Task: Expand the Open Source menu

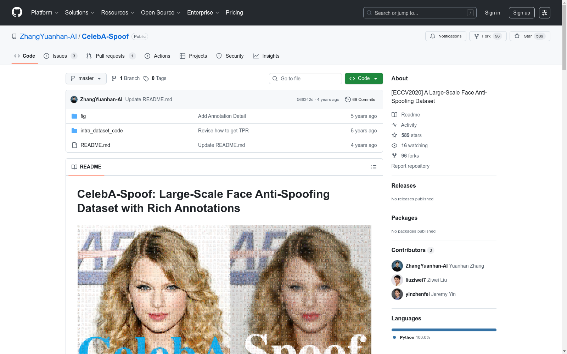Action: tap(161, 13)
